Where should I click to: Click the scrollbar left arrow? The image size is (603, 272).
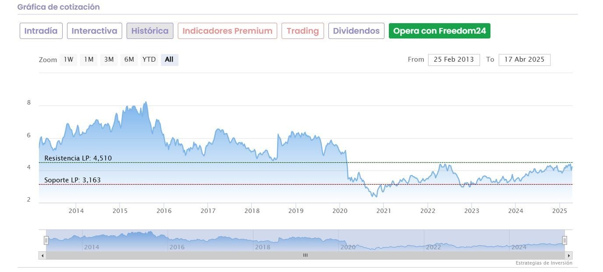point(42,255)
